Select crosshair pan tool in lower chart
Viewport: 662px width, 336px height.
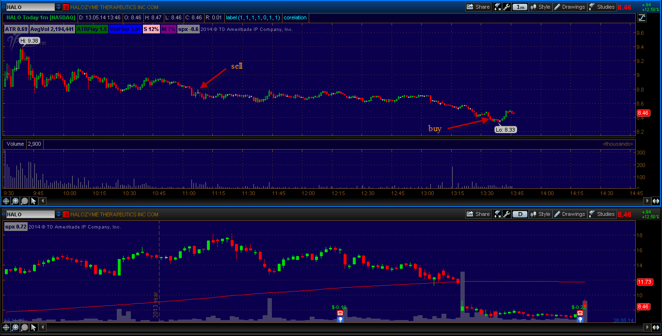6,328
